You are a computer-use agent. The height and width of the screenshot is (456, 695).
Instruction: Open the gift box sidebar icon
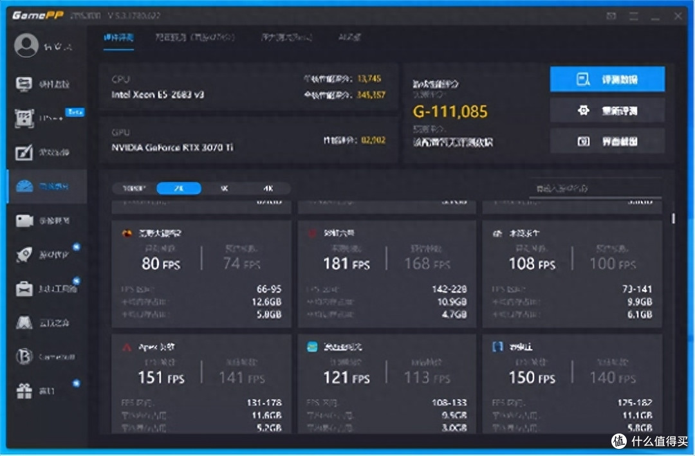point(24,390)
